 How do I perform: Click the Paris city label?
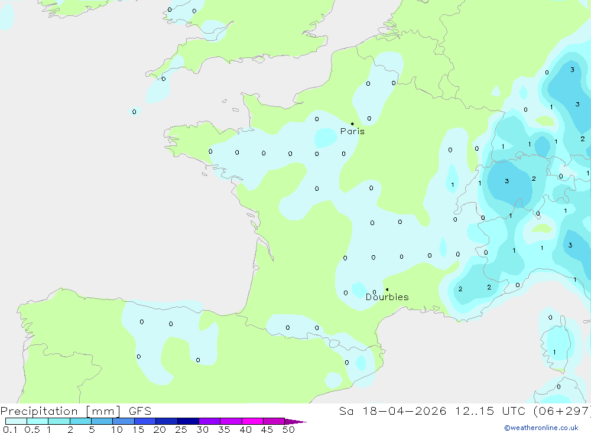coord(352,131)
